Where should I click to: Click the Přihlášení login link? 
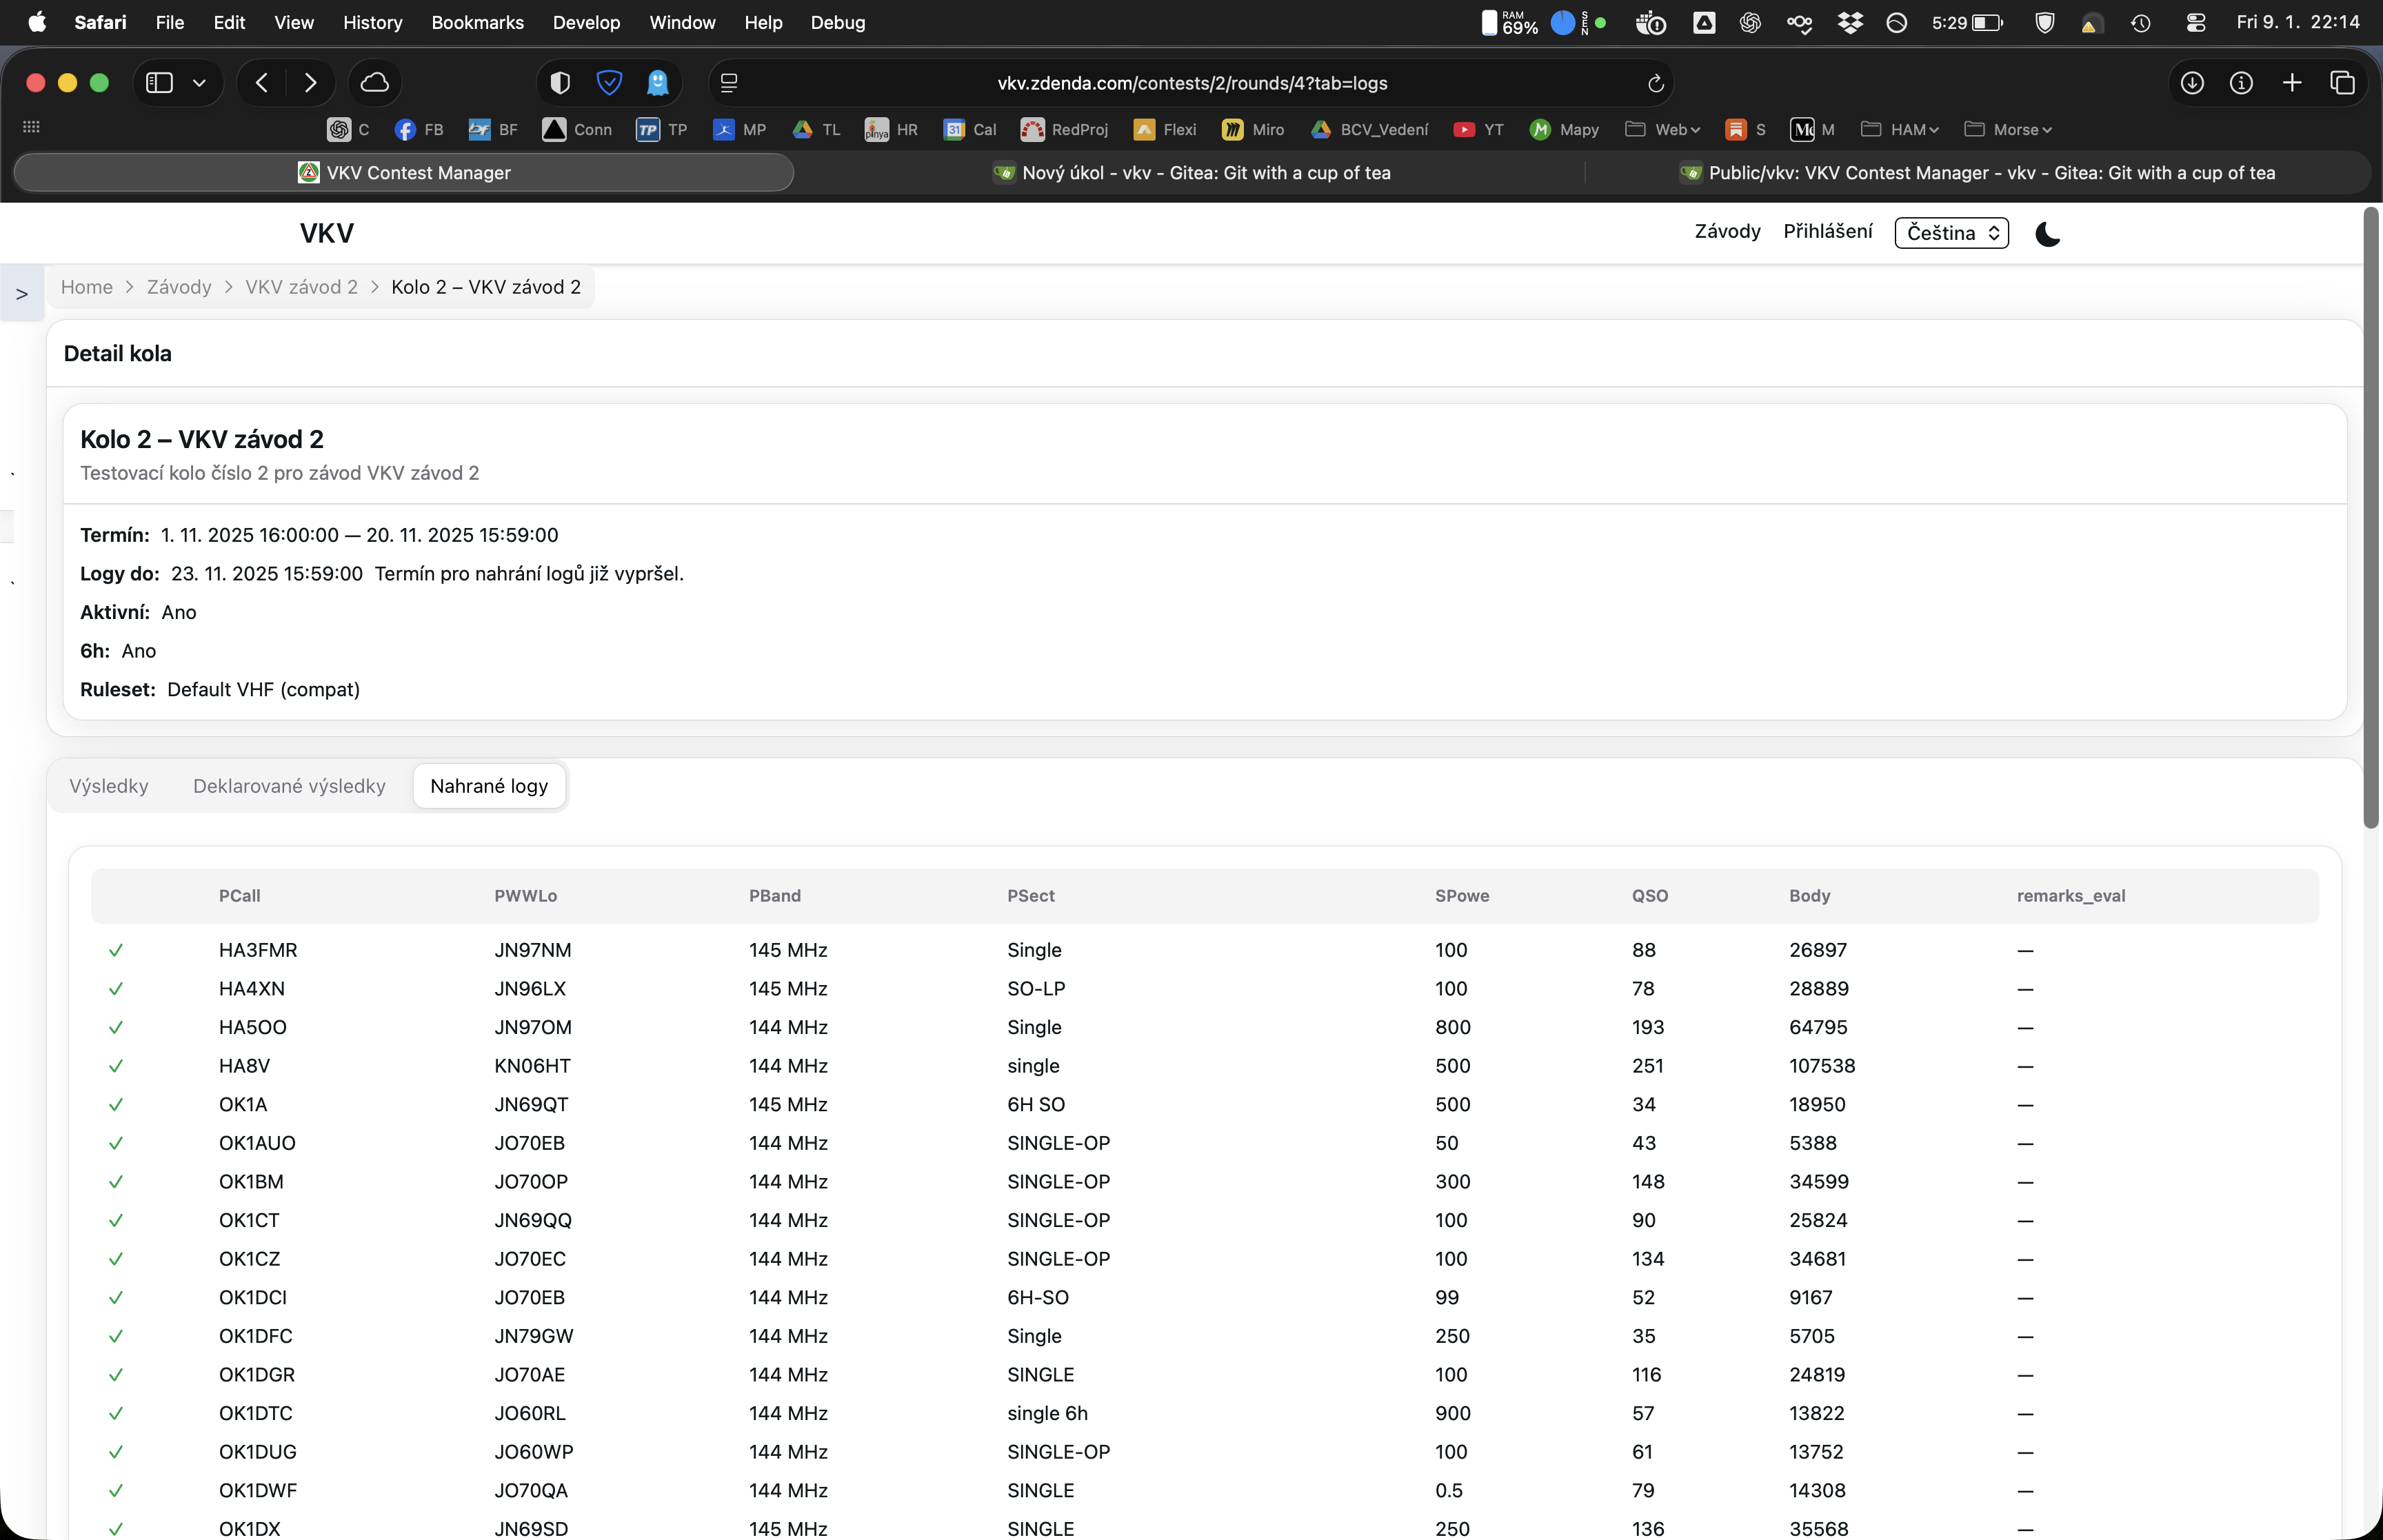tap(1827, 232)
